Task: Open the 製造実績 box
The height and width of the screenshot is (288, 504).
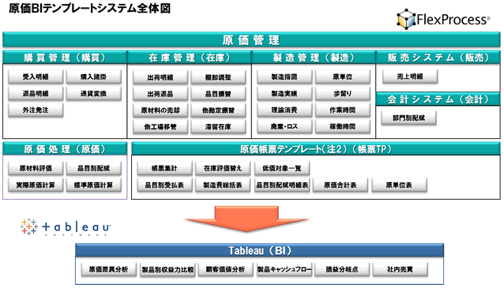Action: (284, 93)
